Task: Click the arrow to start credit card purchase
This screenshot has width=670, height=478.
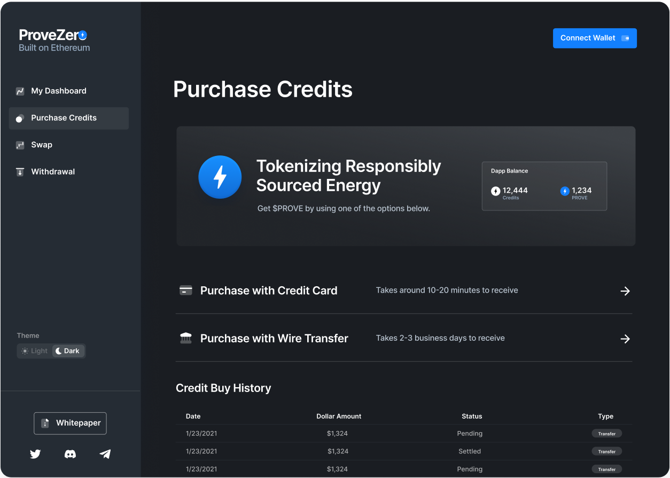Action: pos(625,291)
